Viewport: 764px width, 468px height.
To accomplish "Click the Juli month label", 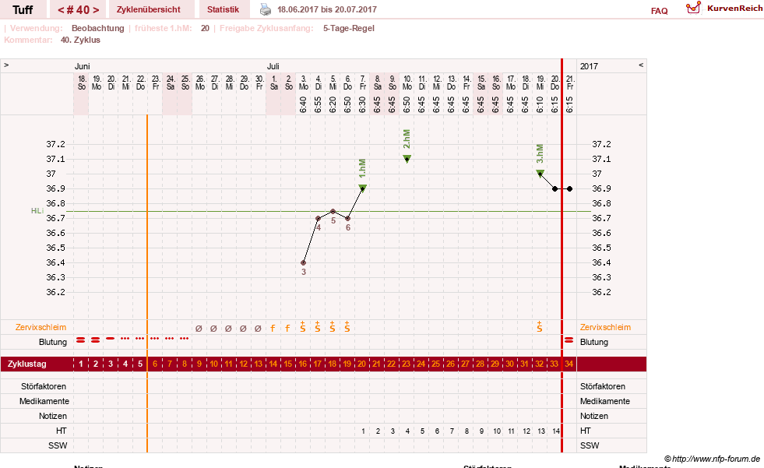I will pos(273,66).
